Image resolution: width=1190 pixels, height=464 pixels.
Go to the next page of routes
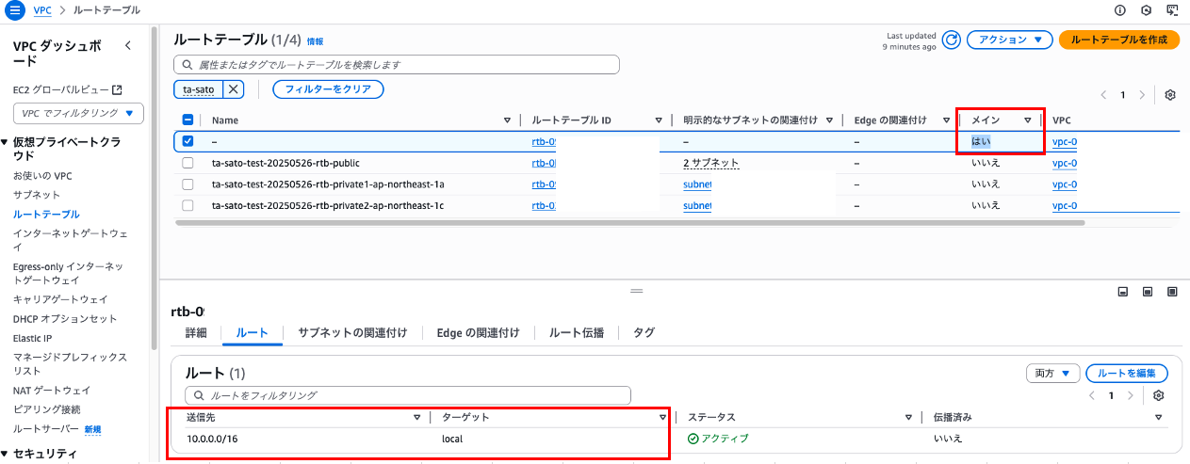click(1131, 395)
